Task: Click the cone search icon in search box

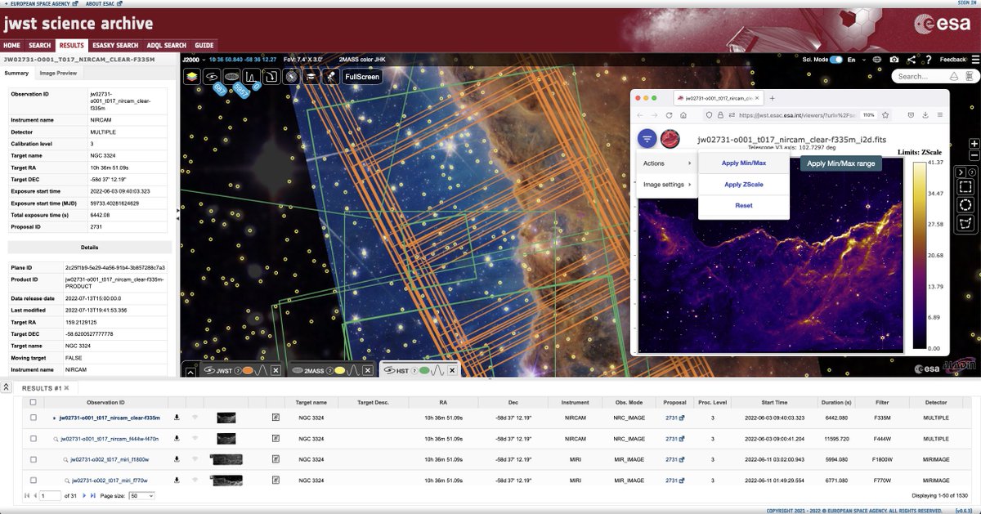Action: click(954, 76)
